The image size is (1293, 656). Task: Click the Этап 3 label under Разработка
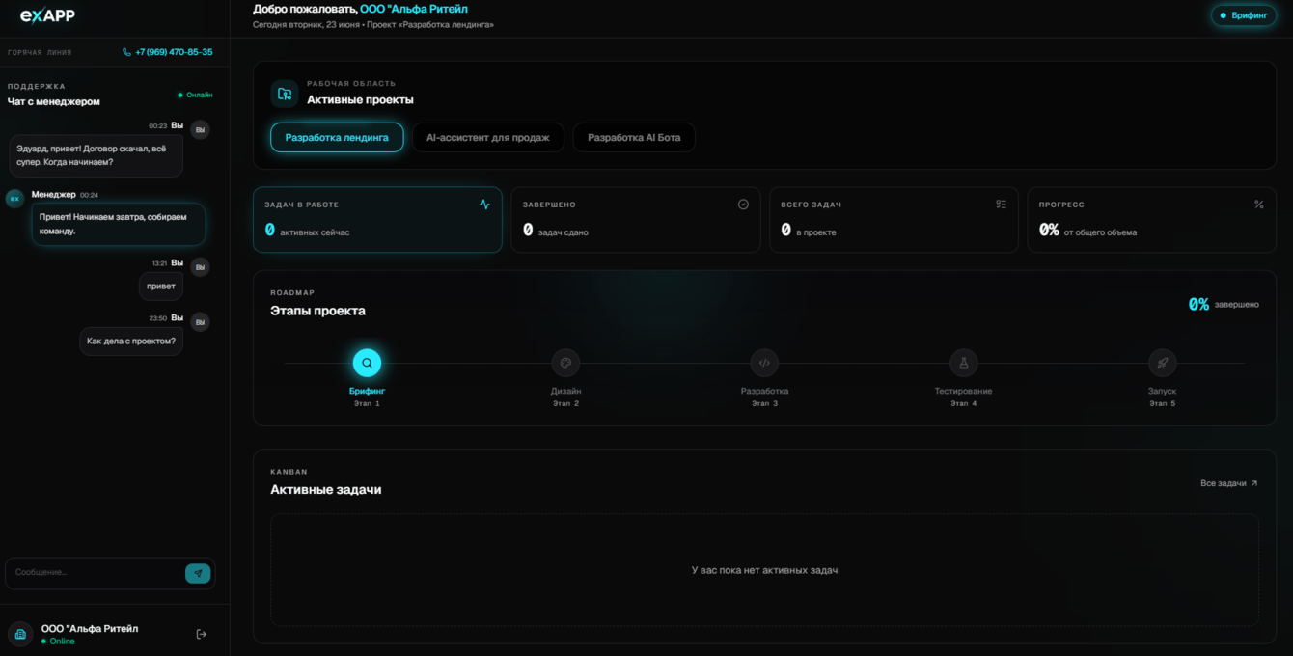point(764,403)
